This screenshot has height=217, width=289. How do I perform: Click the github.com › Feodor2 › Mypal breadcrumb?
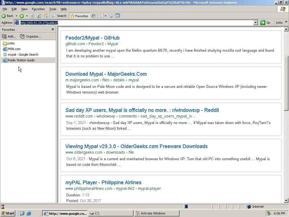92,44
